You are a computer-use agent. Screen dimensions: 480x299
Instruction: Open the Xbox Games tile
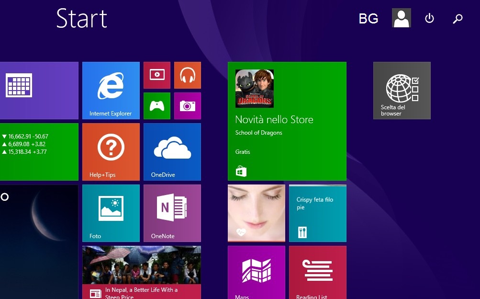coord(157,106)
